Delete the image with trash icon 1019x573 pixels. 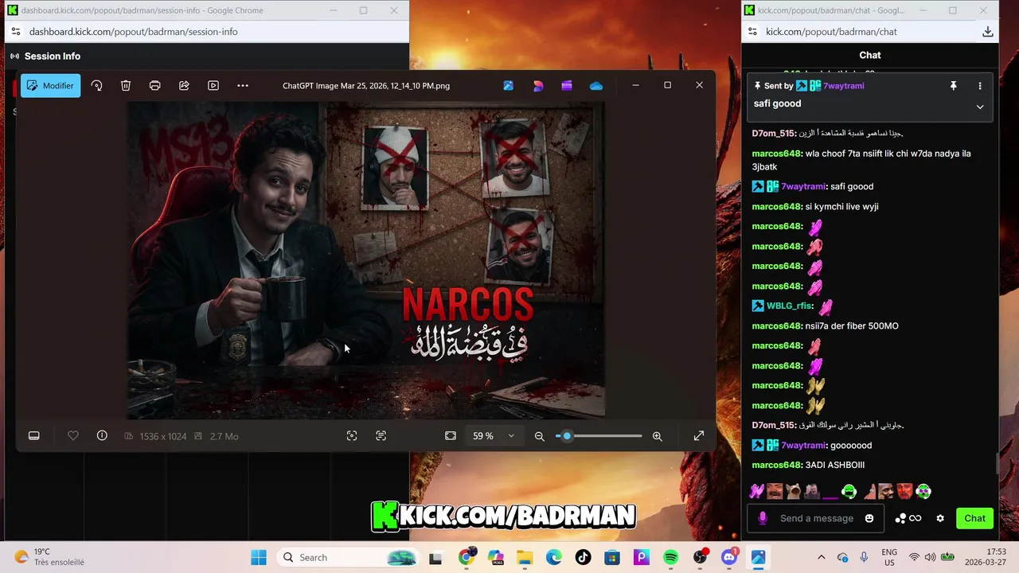[126, 86]
